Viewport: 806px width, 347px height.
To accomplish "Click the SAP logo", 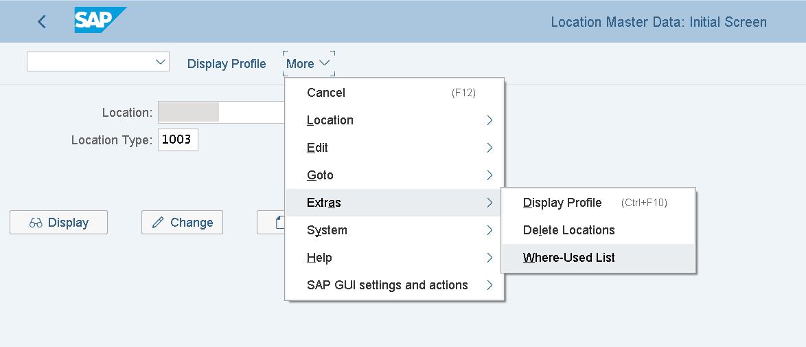I will coord(100,21).
